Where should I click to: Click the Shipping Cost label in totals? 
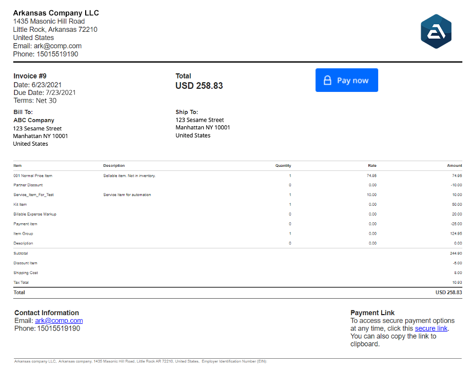(x=26, y=273)
